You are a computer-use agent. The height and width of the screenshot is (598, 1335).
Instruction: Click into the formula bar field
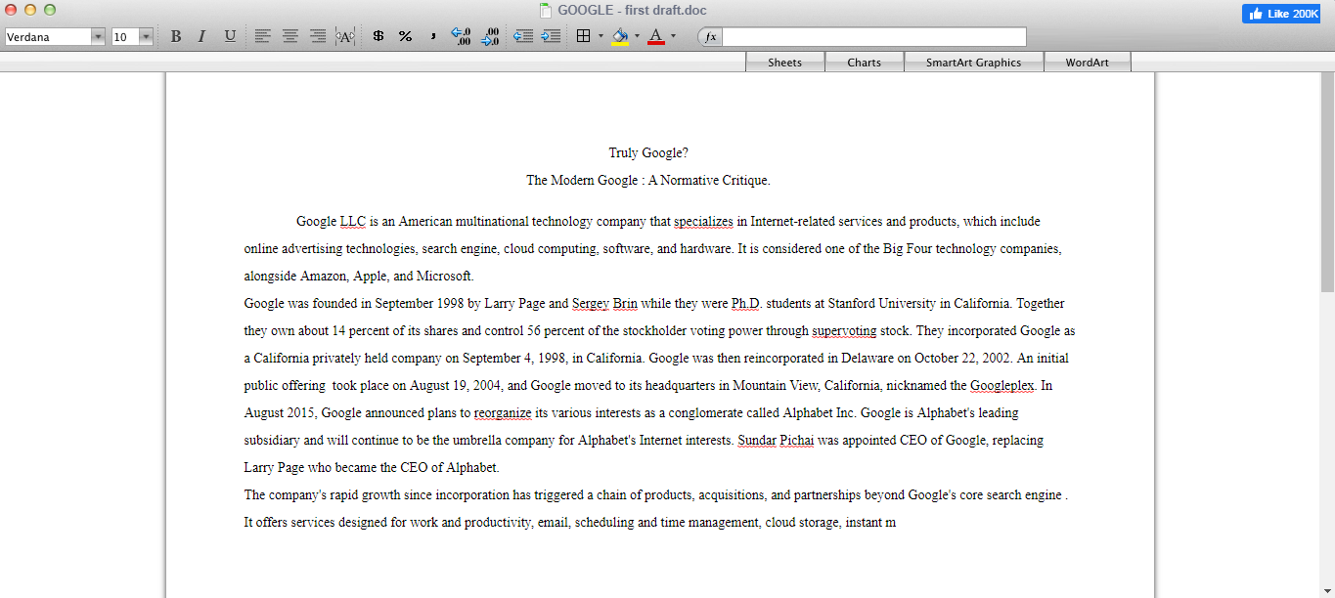pos(874,36)
